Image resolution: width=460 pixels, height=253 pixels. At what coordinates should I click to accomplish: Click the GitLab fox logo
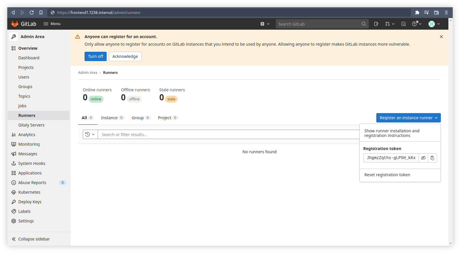point(15,24)
